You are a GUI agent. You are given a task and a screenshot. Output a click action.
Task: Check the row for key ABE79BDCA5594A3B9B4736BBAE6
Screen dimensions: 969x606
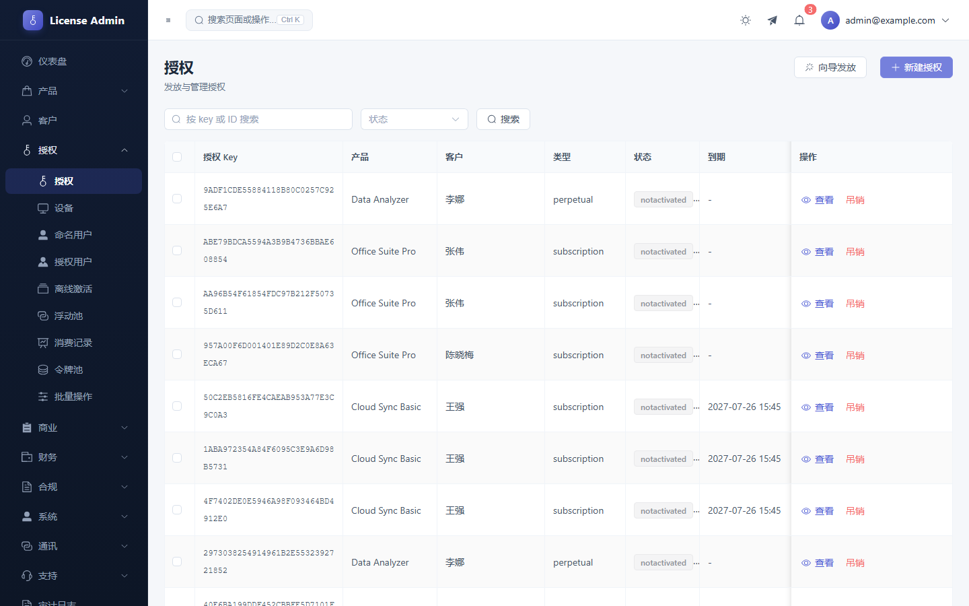(x=177, y=250)
